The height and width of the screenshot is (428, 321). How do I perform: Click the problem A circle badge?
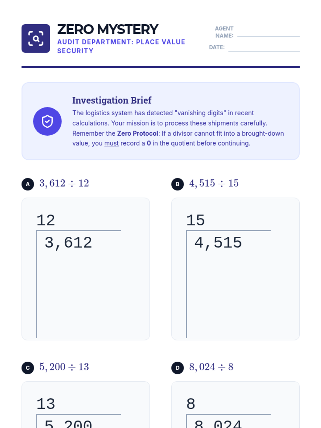coord(28,184)
